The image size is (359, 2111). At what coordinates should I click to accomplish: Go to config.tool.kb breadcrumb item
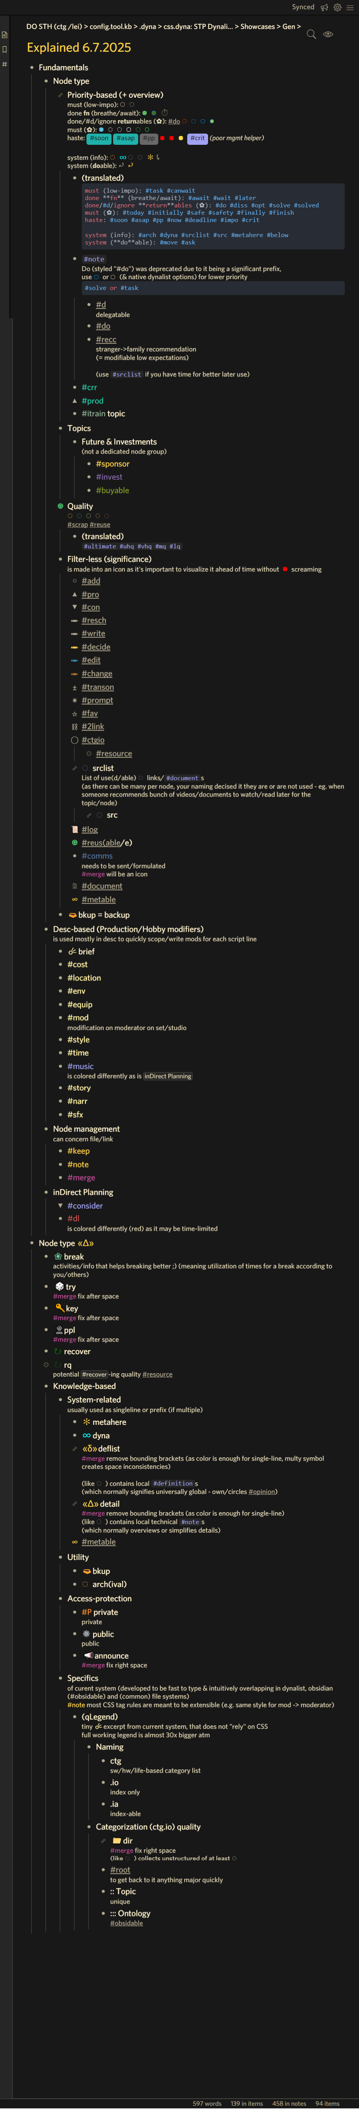pyautogui.click(x=112, y=26)
